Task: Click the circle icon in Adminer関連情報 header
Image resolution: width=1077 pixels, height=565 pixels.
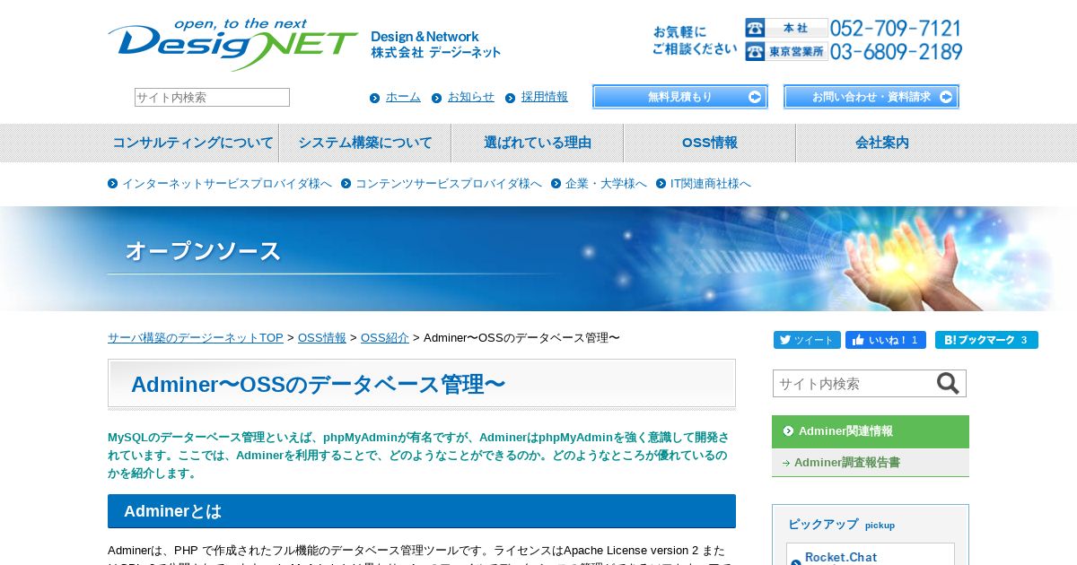Action: tap(788, 431)
